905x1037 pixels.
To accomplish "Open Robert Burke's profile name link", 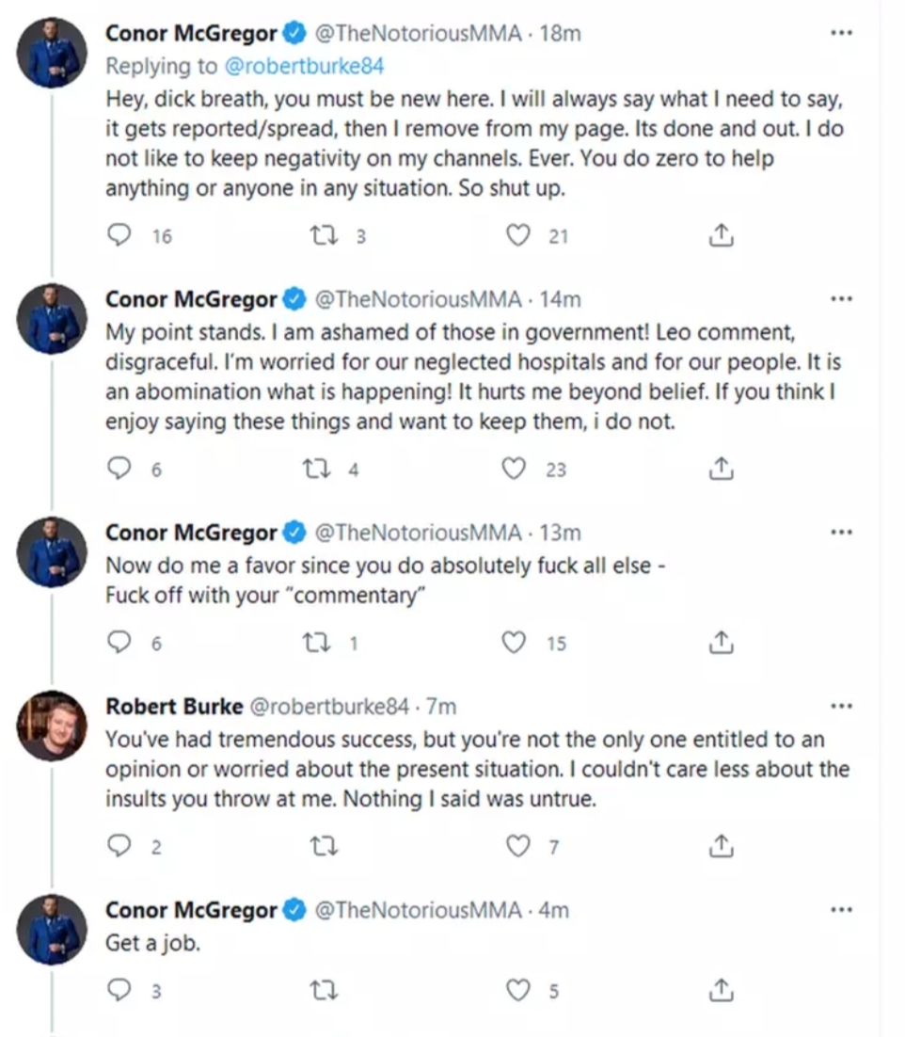I will 172,706.
